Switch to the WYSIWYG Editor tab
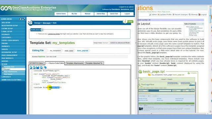Viewport: 212px width, 119px height. [36, 63]
